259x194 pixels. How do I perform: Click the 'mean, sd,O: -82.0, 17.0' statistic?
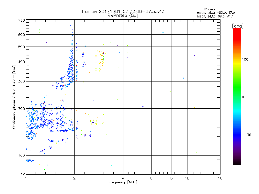[x=216, y=13]
